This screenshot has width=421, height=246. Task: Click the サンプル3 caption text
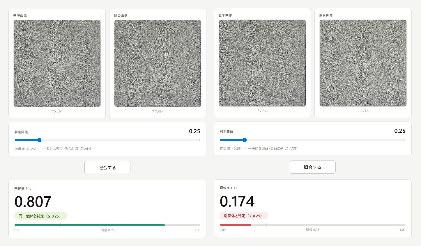[x=363, y=111]
